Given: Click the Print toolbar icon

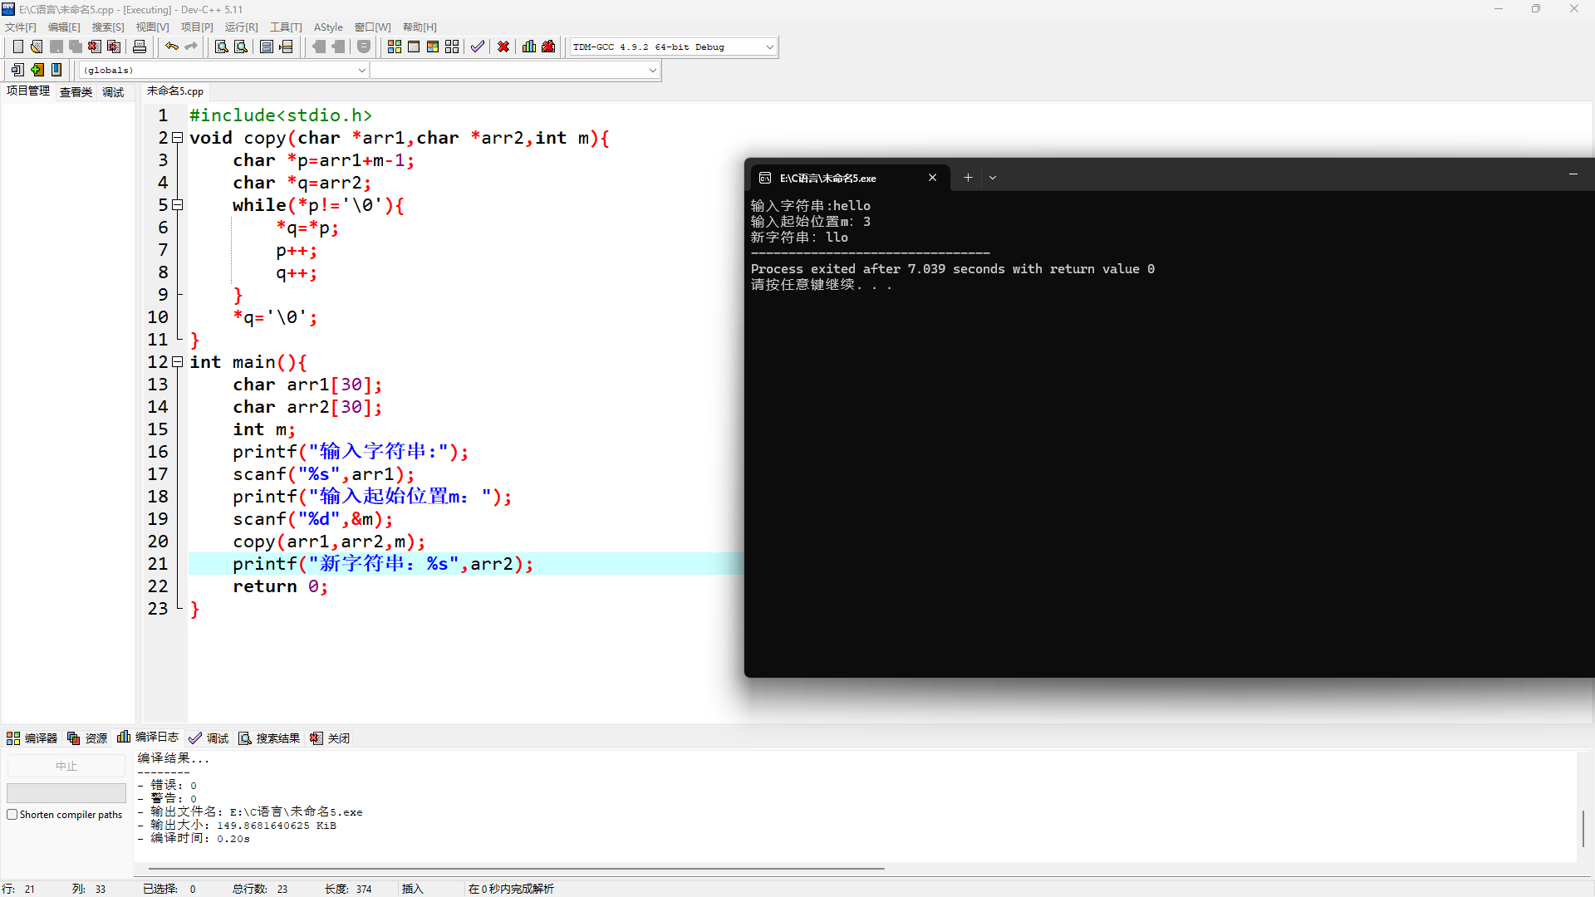Looking at the screenshot, I should [140, 47].
